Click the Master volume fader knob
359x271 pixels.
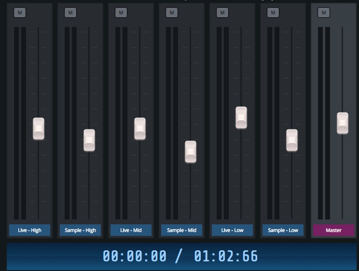(x=343, y=123)
